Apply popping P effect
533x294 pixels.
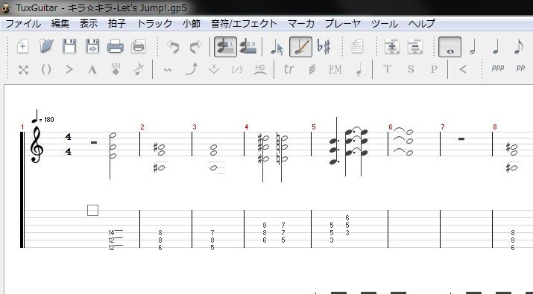tap(434, 69)
